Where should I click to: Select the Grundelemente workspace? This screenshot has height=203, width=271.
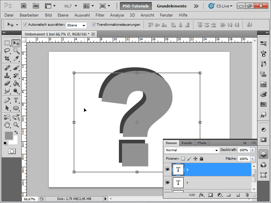click(172, 6)
